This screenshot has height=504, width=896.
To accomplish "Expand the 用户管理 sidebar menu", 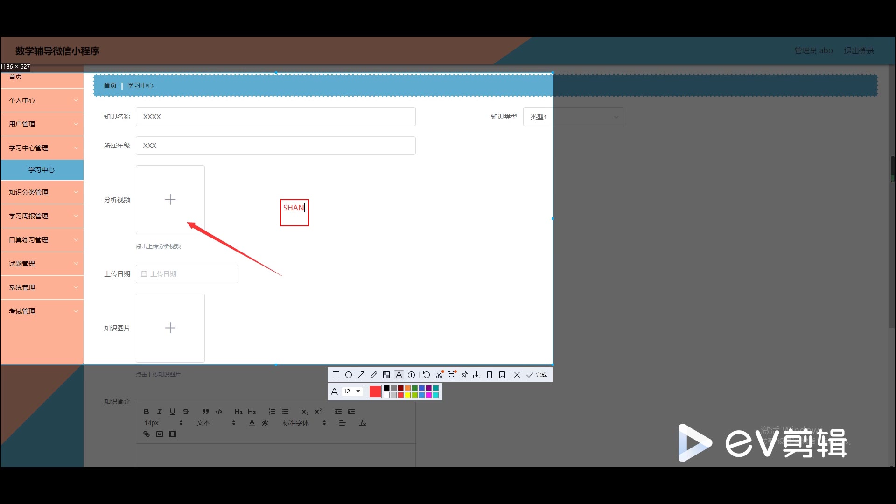I will 42,124.
